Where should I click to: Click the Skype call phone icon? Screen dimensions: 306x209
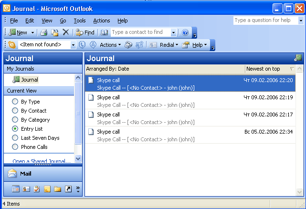pos(82,45)
